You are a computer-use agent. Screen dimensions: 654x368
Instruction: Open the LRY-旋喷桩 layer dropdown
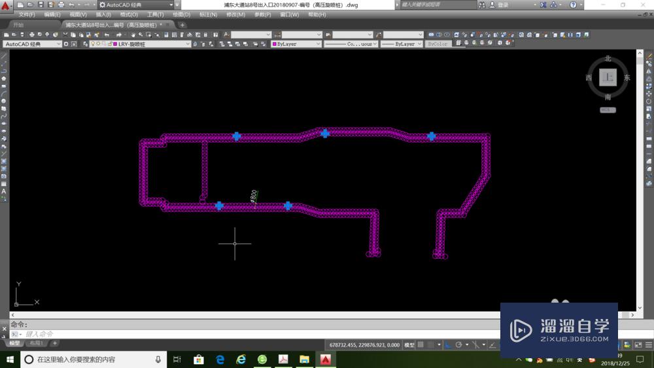tap(141, 44)
